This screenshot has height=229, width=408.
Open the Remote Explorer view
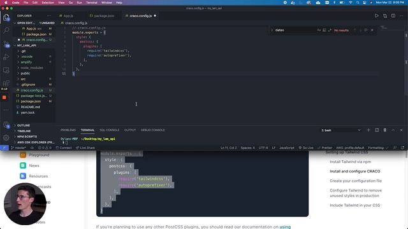pos(6,70)
